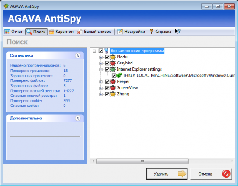The width and height of the screenshot is (238, 186).
Task: Uncheck the HKEY_LOCAL_MACHINE registry key checkbox
Action: coord(114,75)
